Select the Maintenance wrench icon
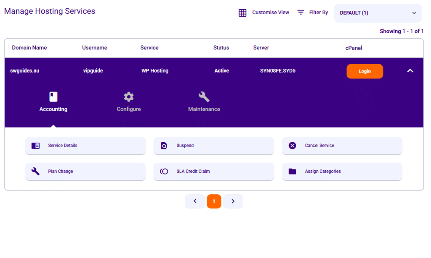The image size is (431, 258). [204, 96]
